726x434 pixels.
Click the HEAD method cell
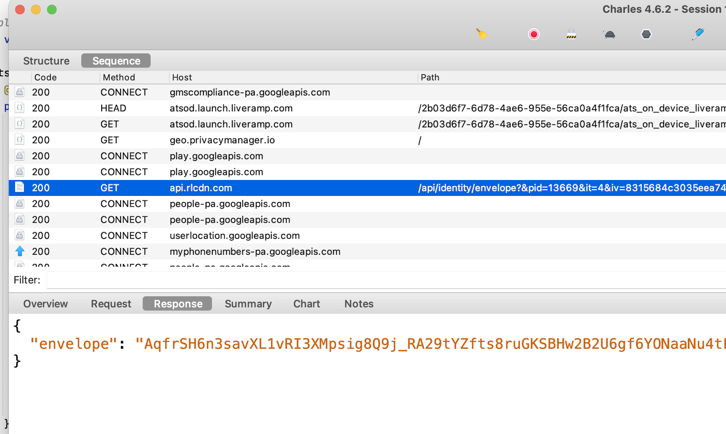click(113, 108)
